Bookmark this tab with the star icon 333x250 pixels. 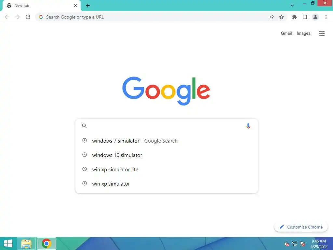(282, 17)
